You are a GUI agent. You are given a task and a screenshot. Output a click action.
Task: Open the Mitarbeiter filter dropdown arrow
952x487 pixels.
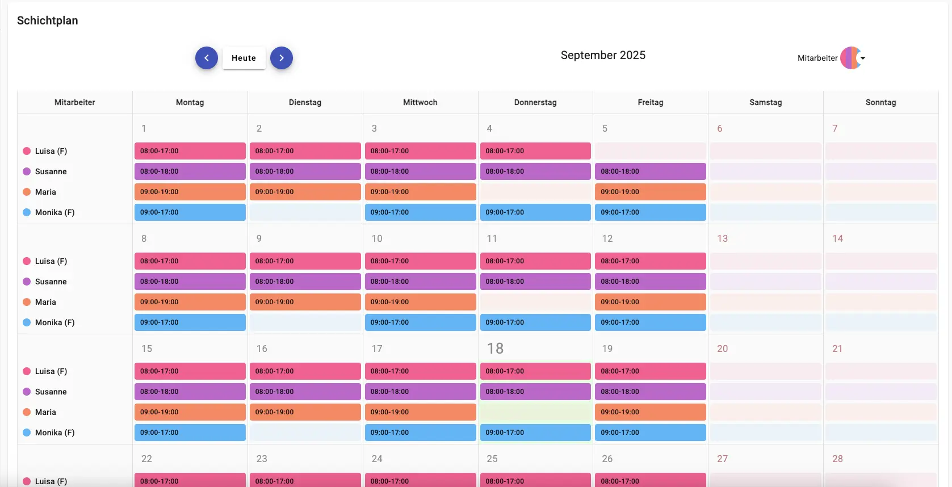(863, 58)
